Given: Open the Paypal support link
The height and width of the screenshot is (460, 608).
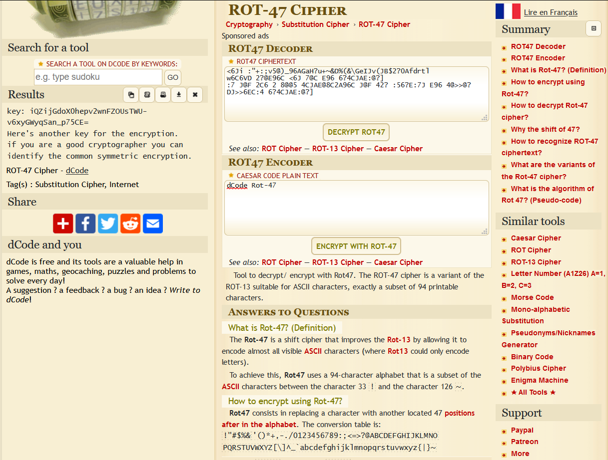Looking at the screenshot, I should tap(522, 430).
